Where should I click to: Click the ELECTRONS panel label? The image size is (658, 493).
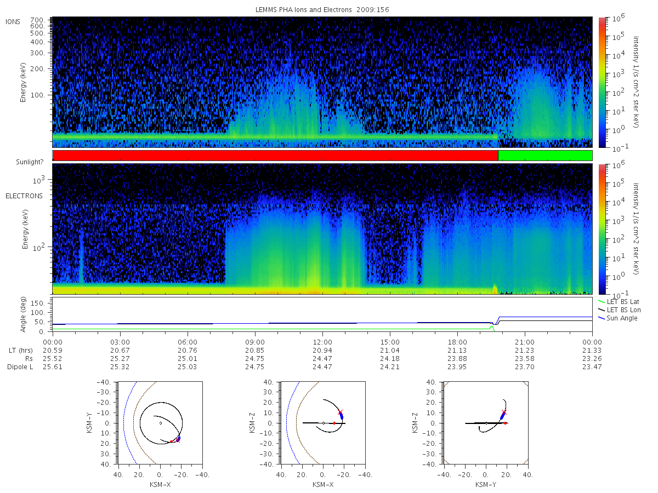(24, 196)
